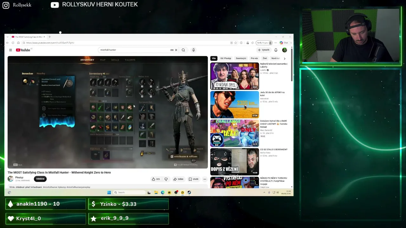
Task: Open the 'Jedu 30 dní do AFRIKY' video thumbnail
Action: (x=234, y=104)
